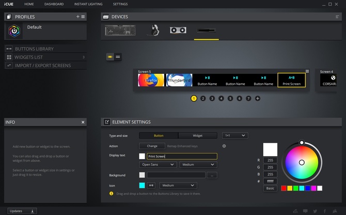The image size is (346, 215).
Task: Click the G color value field
Action: 270,167
